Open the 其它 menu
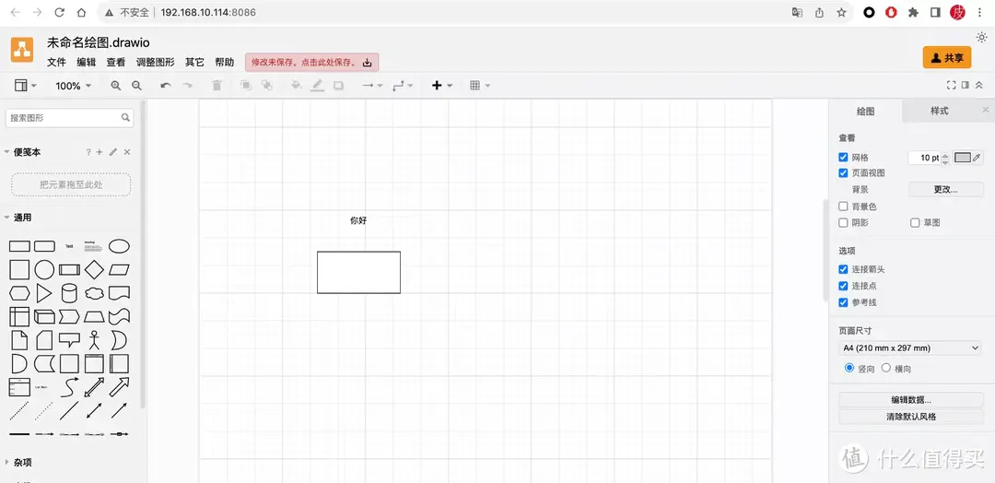Screen dimensions: 995x483 pyautogui.click(x=194, y=62)
